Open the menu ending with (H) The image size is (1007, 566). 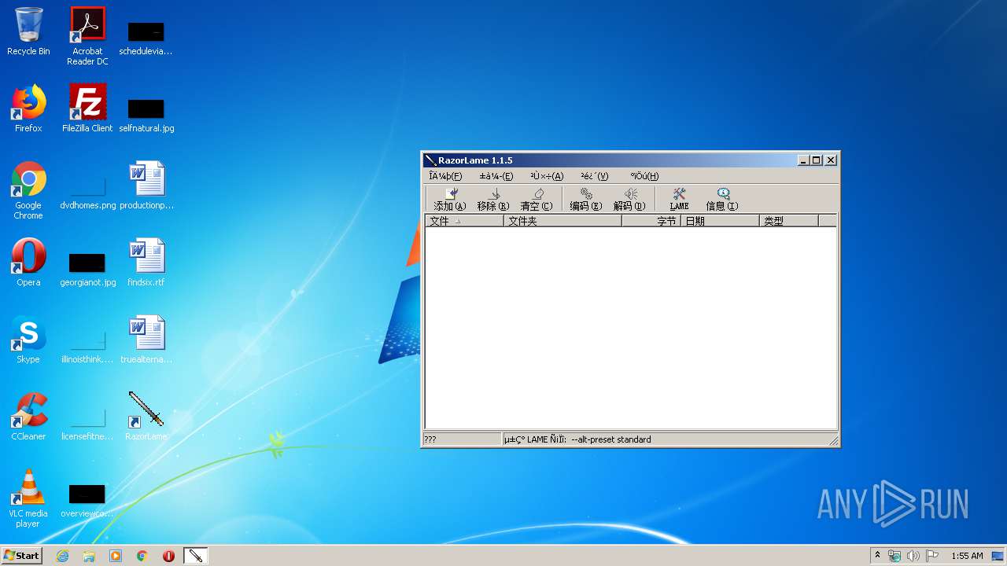point(644,176)
